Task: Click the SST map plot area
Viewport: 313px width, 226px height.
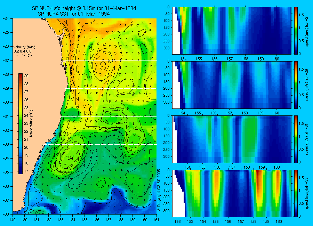Action: [x=85, y=116]
